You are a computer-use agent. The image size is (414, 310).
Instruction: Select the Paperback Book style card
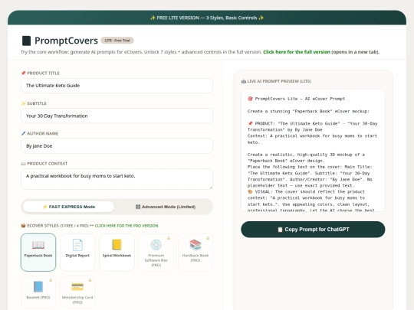(38, 253)
